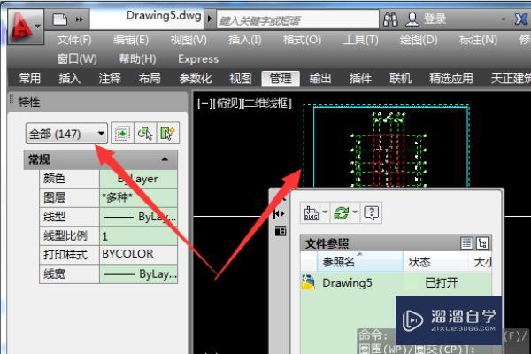The width and height of the screenshot is (531, 354).
Task: Switch to the 插件 ribbon tab
Action: tap(360, 79)
